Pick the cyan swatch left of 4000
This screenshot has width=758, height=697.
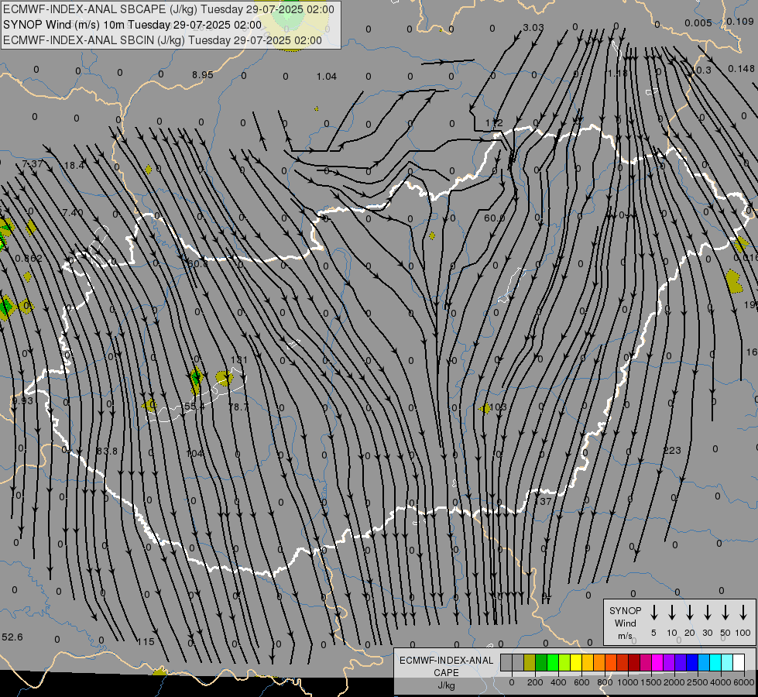715,662
